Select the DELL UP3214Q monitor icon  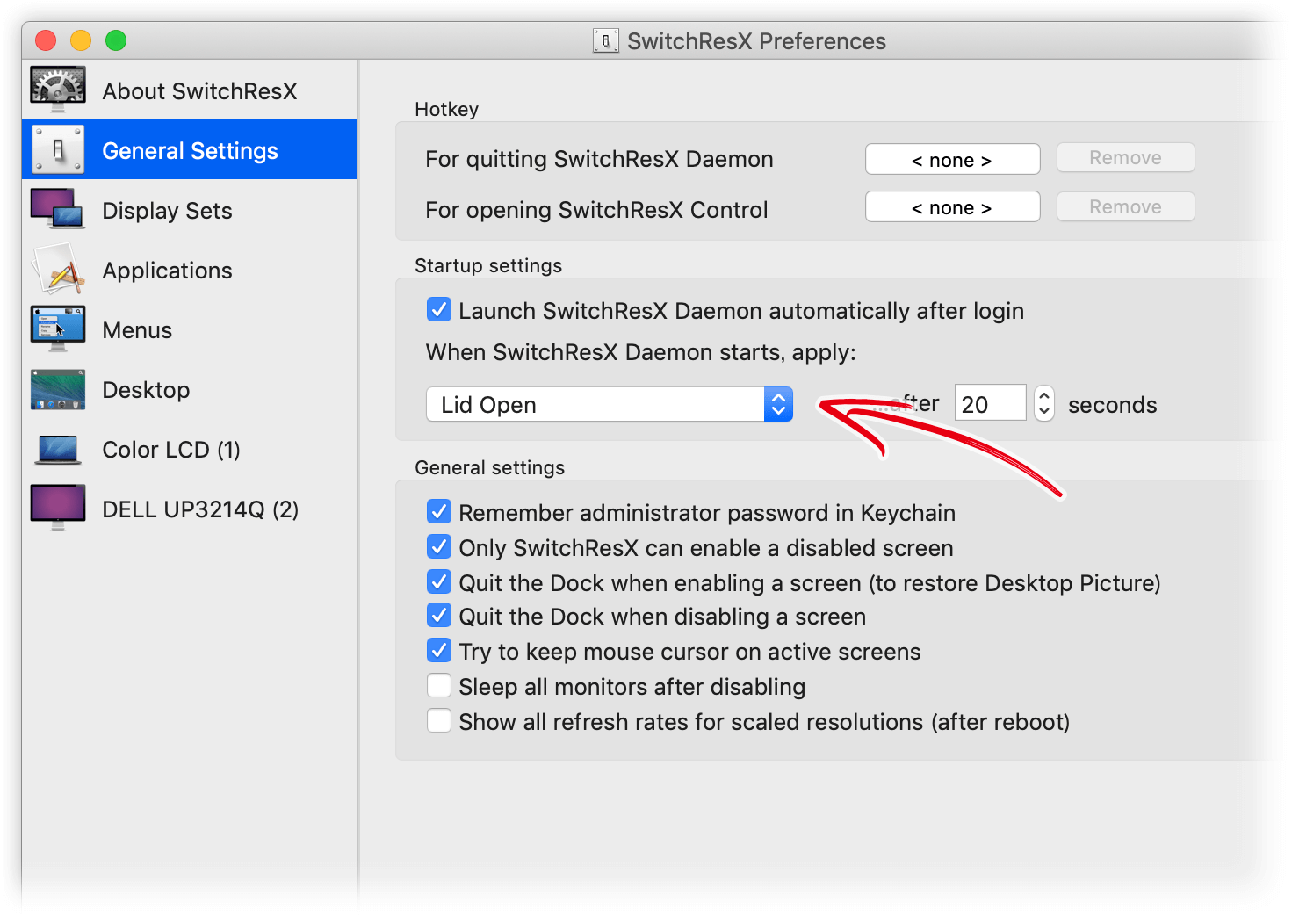pos(58,508)
